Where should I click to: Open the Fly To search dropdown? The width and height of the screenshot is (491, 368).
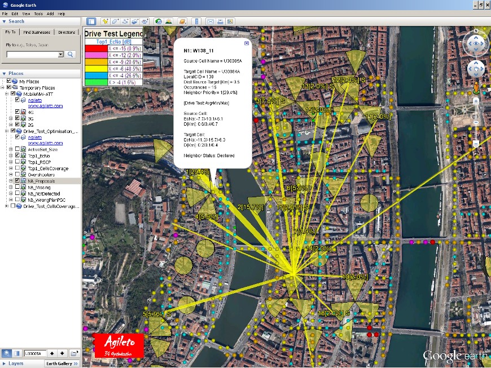click(60, 55)
